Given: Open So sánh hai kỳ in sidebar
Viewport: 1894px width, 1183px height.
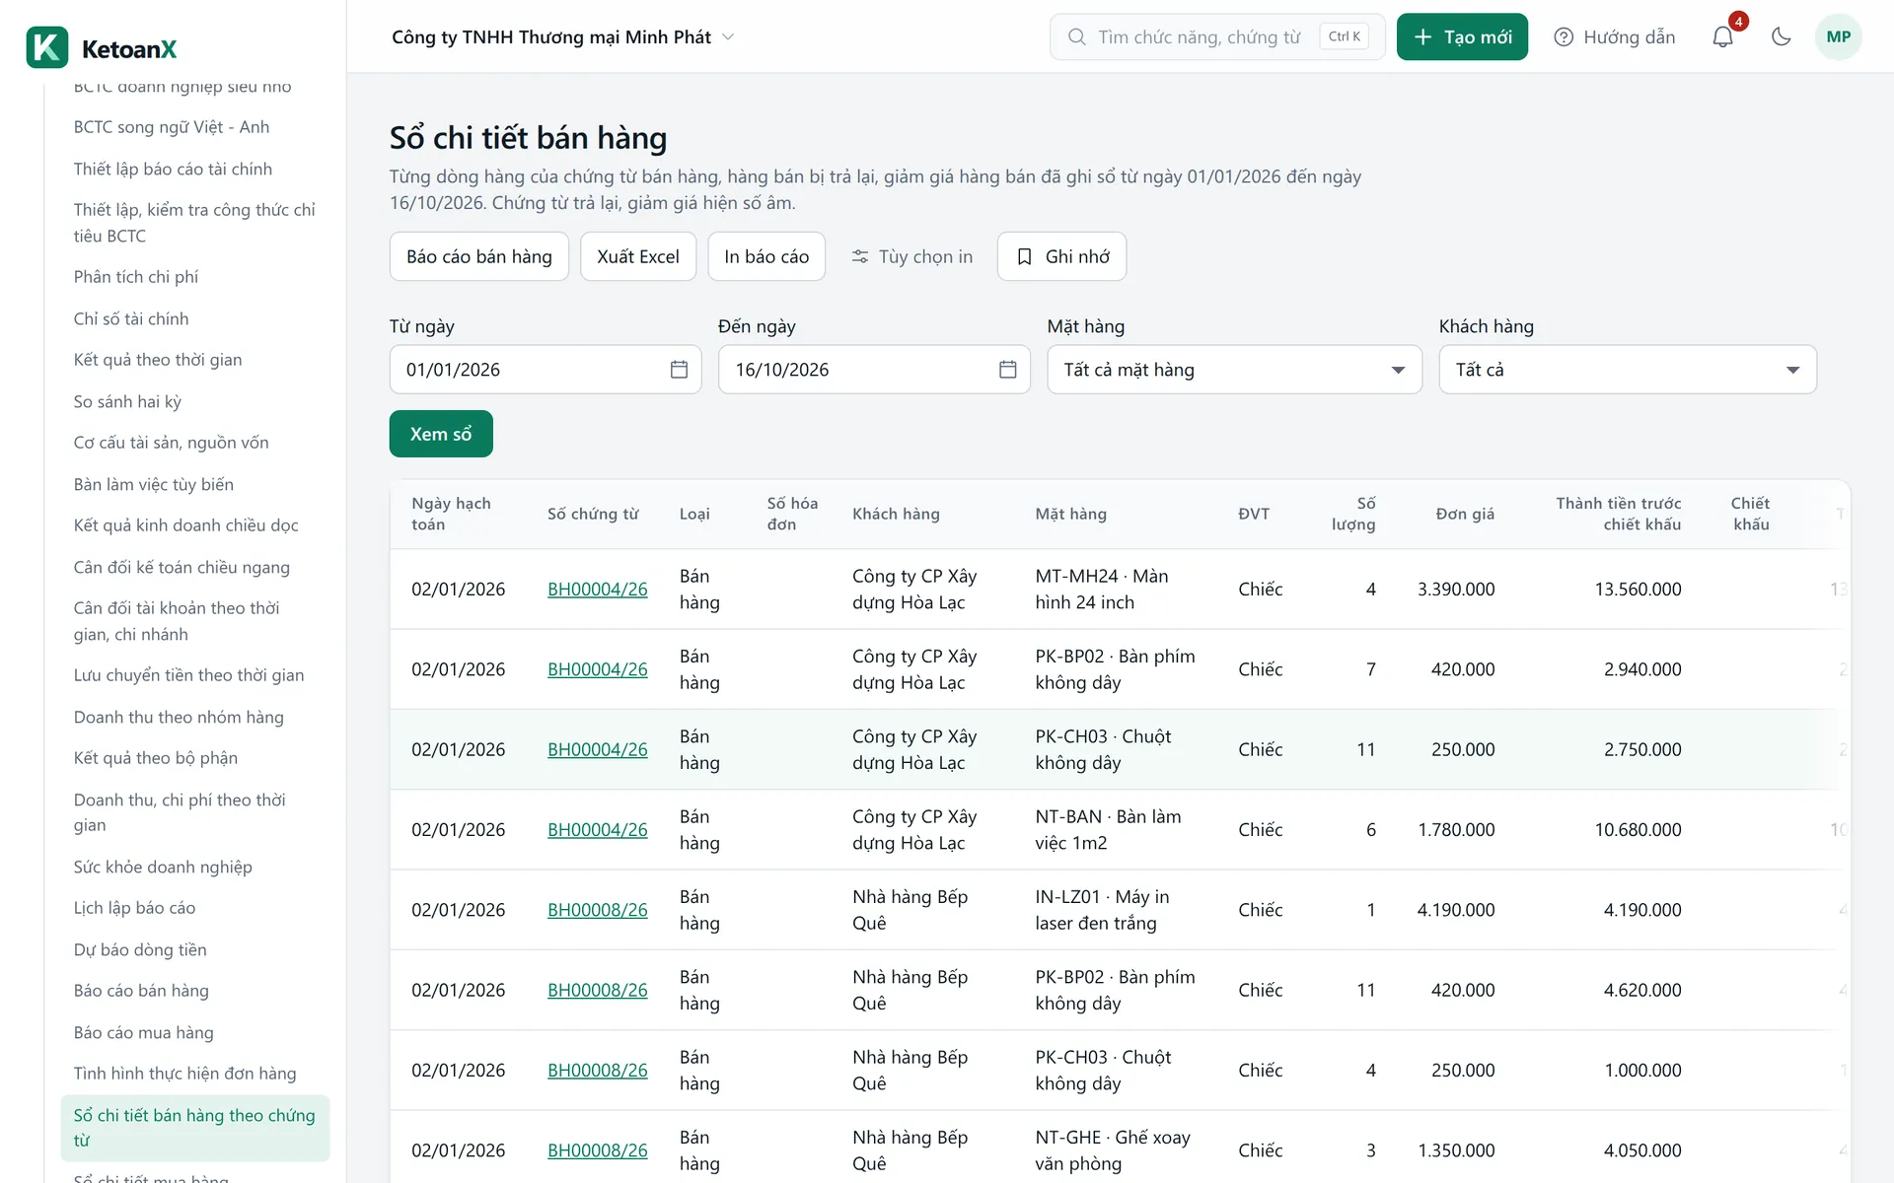Looking at the screenshot, I should tap(127, 401).
